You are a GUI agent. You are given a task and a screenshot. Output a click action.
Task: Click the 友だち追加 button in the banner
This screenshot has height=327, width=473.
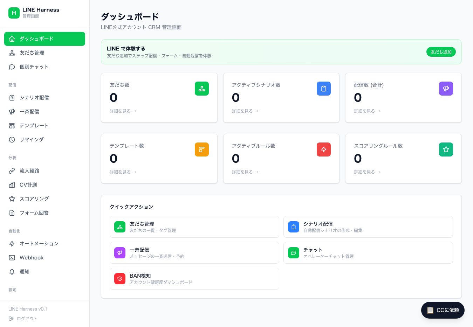pos(441,51)
